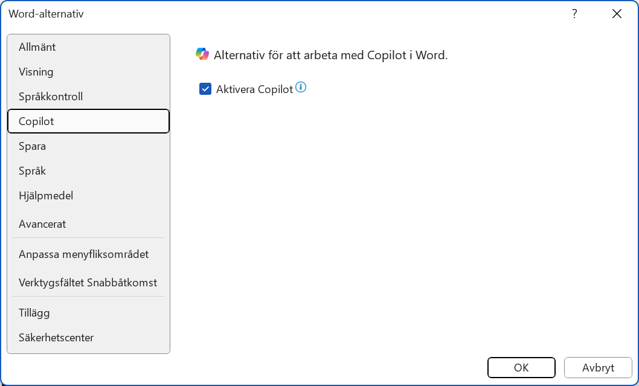Uncheck the Aktivera Copilot checkbox
The height and width of the screenshot is (386, 639).
[x=205, y=89]
